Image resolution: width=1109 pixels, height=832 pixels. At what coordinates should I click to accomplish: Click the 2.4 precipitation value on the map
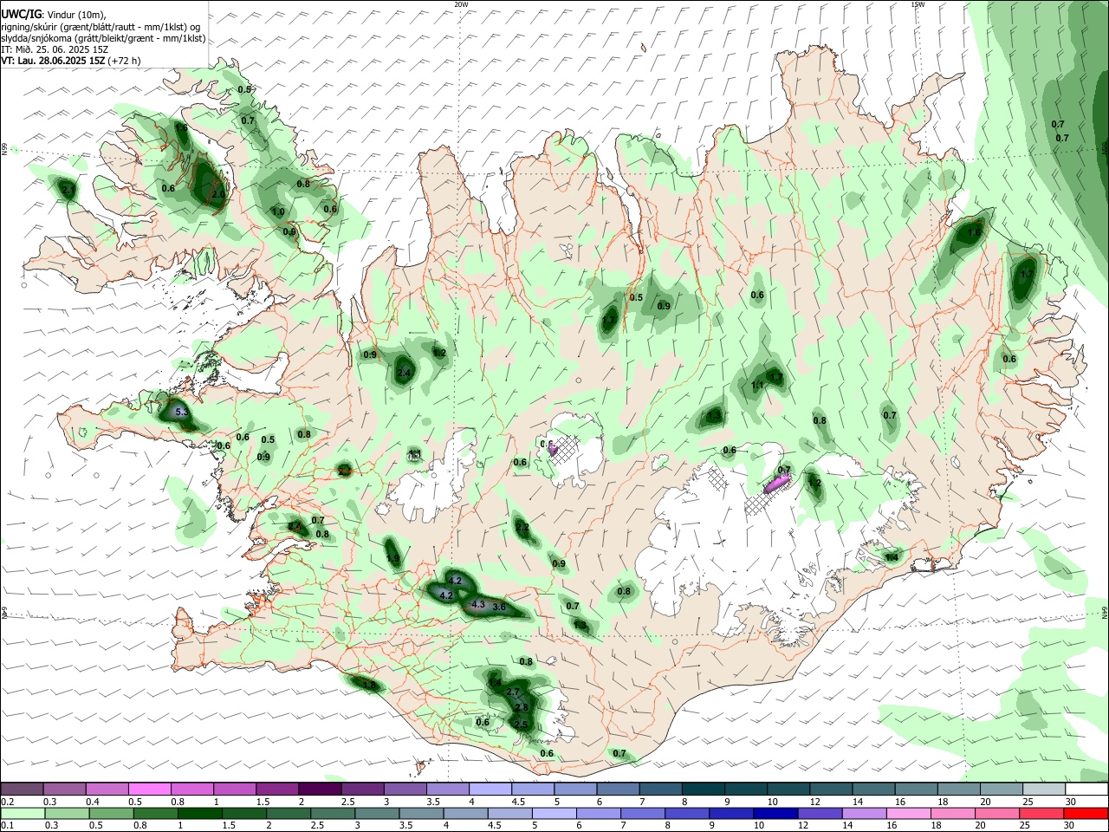pos(404,374)
